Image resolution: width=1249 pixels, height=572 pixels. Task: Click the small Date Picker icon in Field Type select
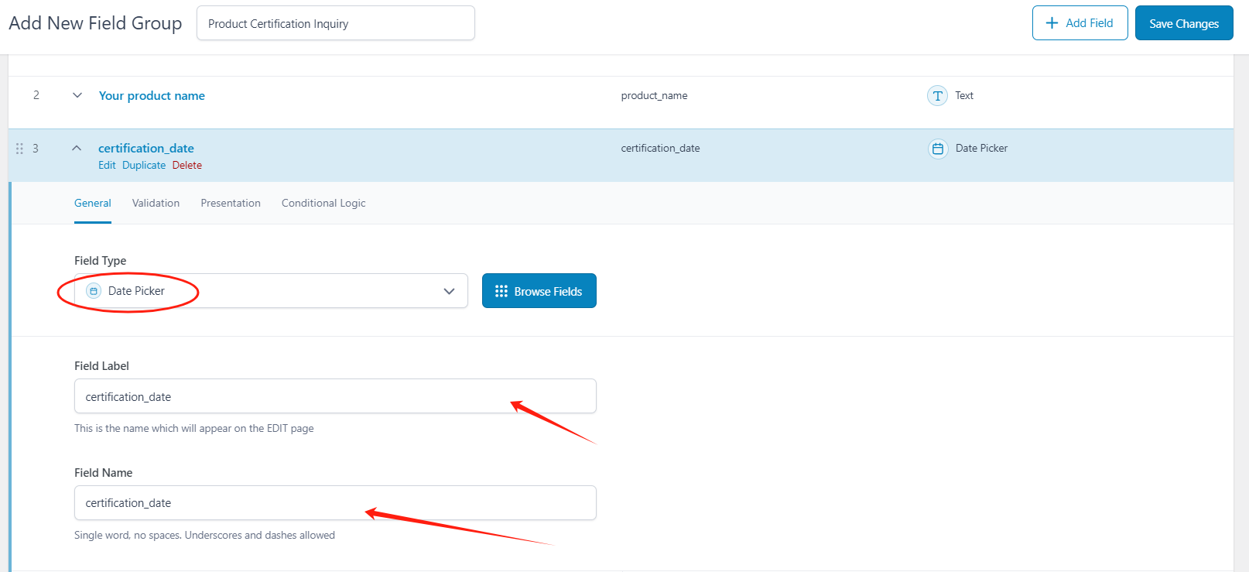94,291
